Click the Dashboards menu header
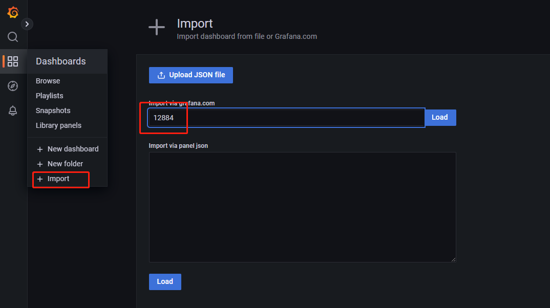550x308 pixels. click(x=61, y=61)
